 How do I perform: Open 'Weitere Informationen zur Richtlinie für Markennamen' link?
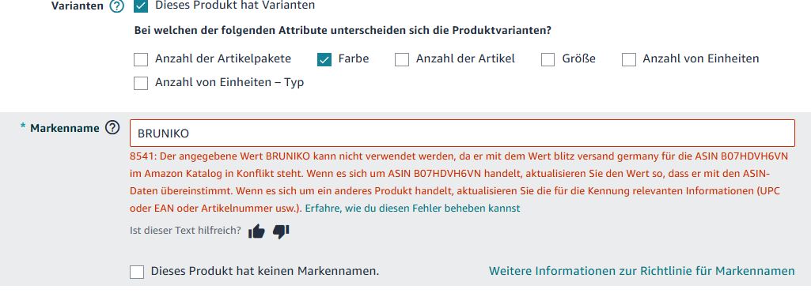pos(642,271)
